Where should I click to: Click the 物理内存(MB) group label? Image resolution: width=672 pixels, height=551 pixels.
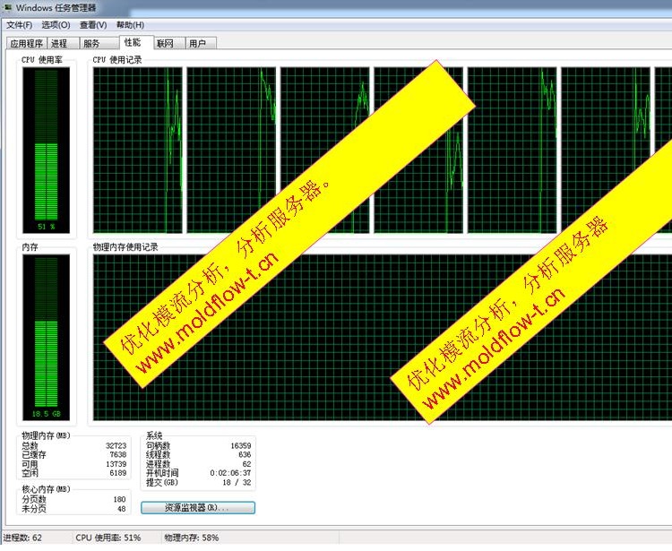point(46,435)
